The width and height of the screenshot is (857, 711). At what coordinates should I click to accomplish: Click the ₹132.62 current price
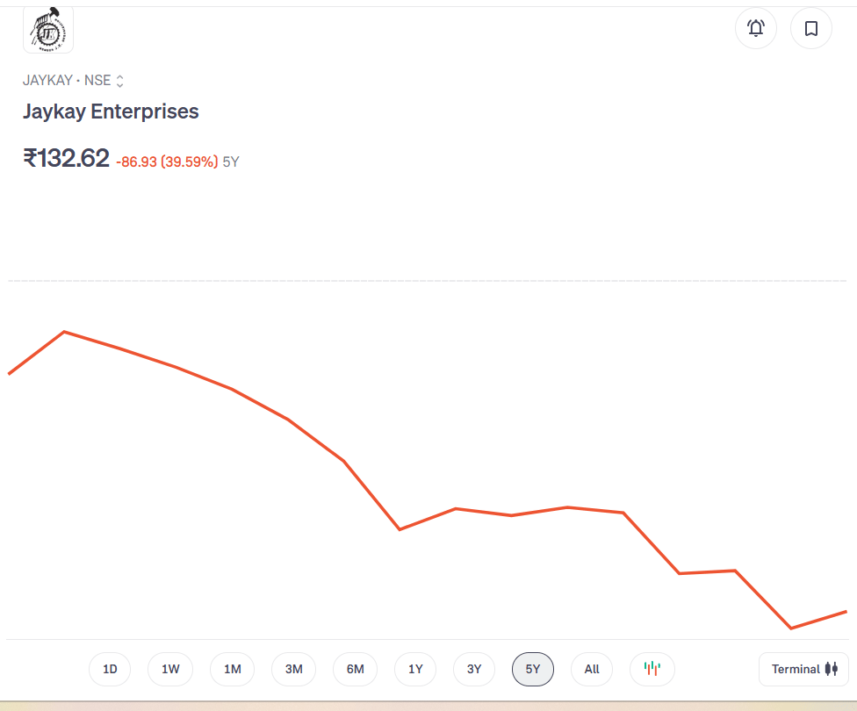(67, 158)
